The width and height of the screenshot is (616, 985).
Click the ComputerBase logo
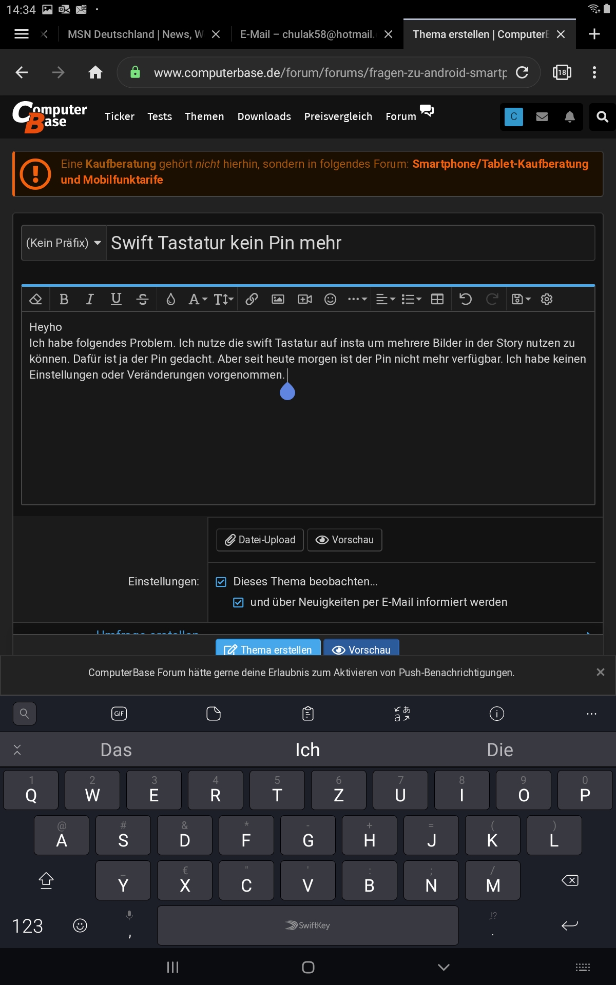pos(50,116)
